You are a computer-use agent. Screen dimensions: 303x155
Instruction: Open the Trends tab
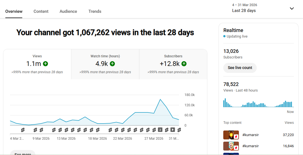[95, 11]
